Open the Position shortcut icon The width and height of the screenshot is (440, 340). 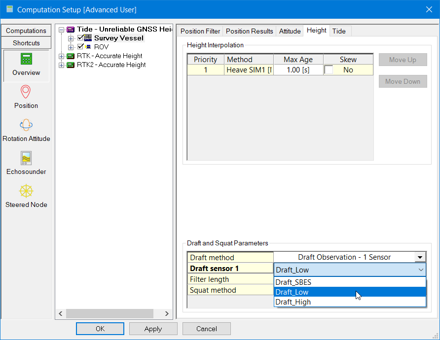[x=26, y=92]
